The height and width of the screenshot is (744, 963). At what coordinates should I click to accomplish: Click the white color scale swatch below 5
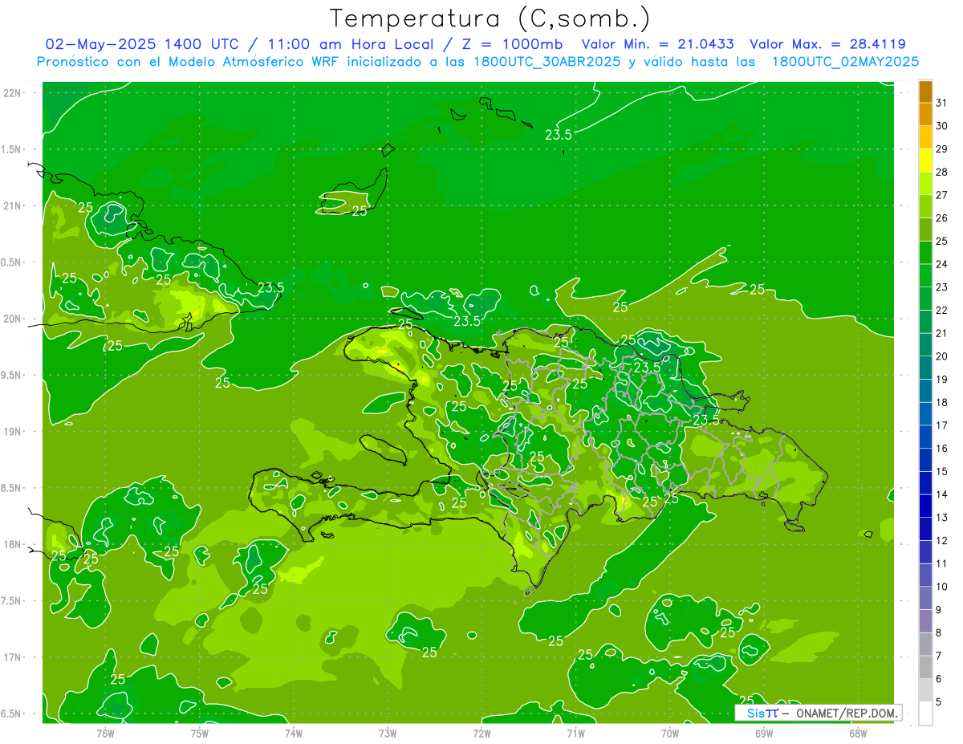pos(925,713)
